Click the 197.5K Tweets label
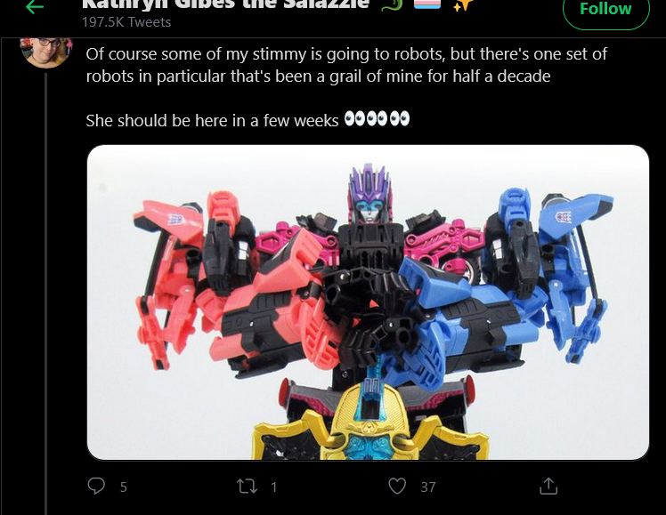This screenshot has height=515, width=666. click(126, 22)
